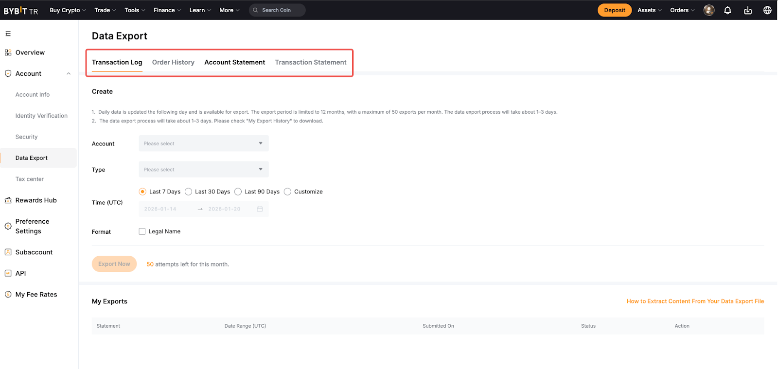Open the Account Statement tab
This screenshot has height=369, width=778.
[x=234, y=62]
